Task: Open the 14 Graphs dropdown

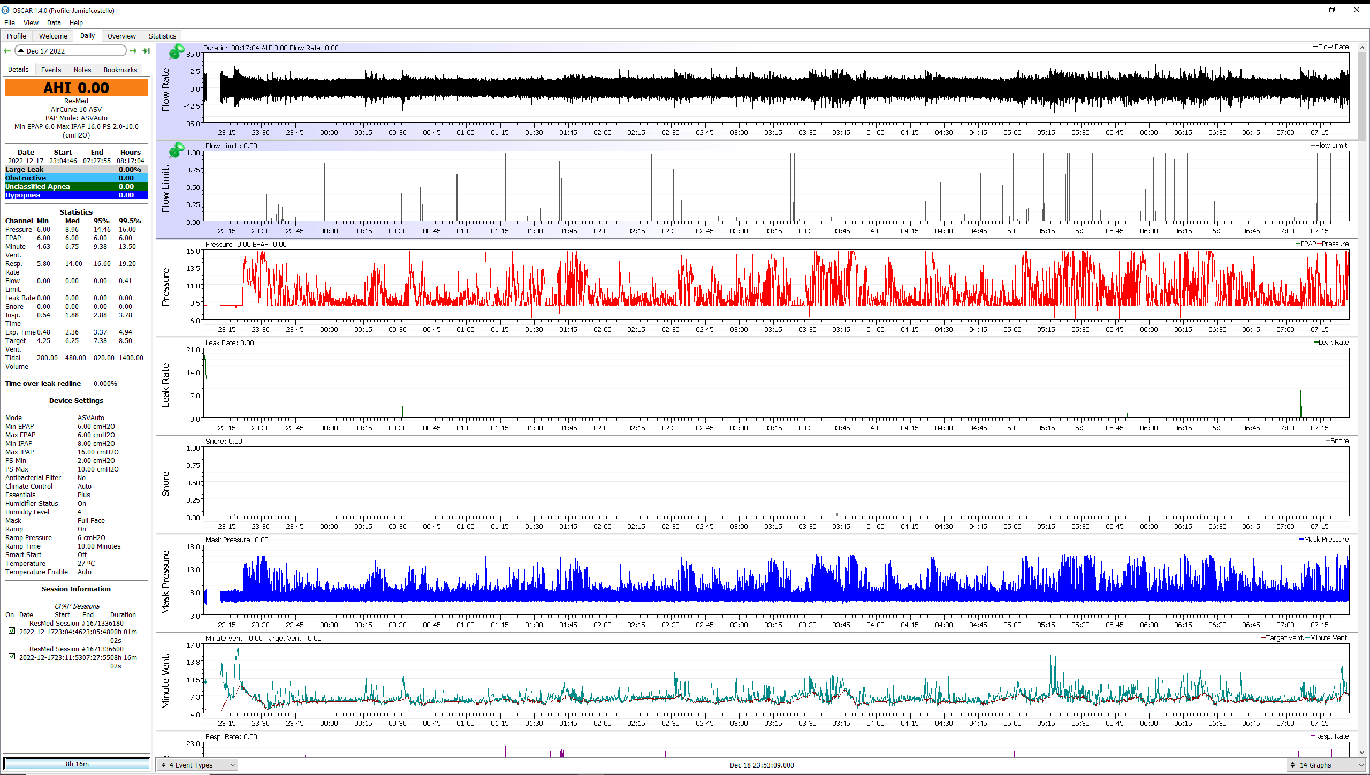Action: (1326, 765)
